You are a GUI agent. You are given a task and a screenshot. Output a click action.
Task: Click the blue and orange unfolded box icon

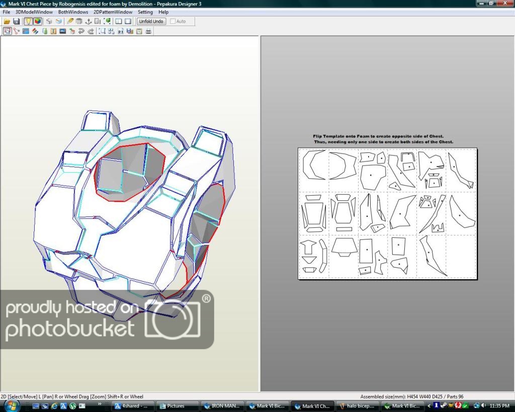[58, 21]
